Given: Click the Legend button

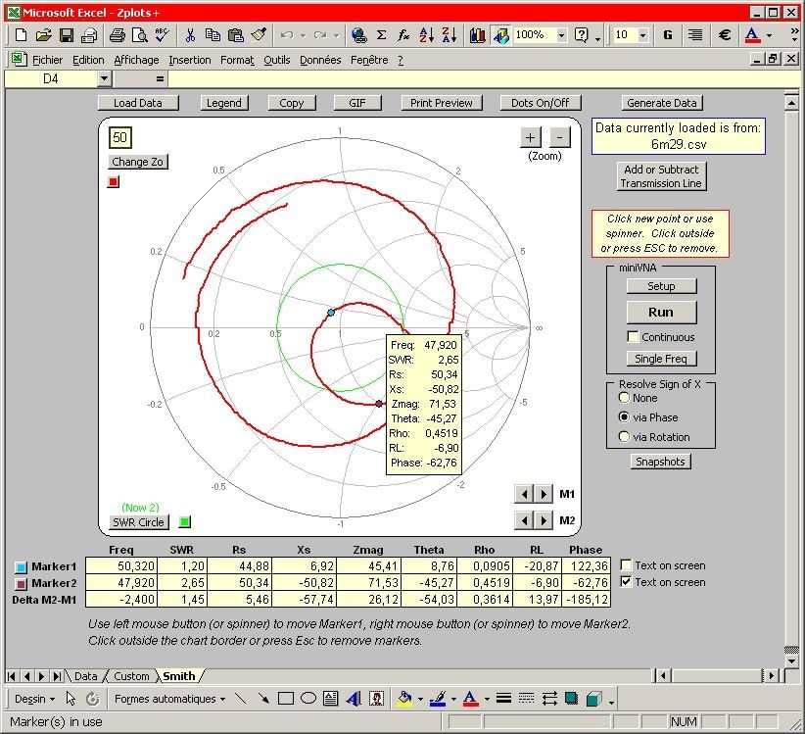Looking at the screenshot, I should pos(224,103).
